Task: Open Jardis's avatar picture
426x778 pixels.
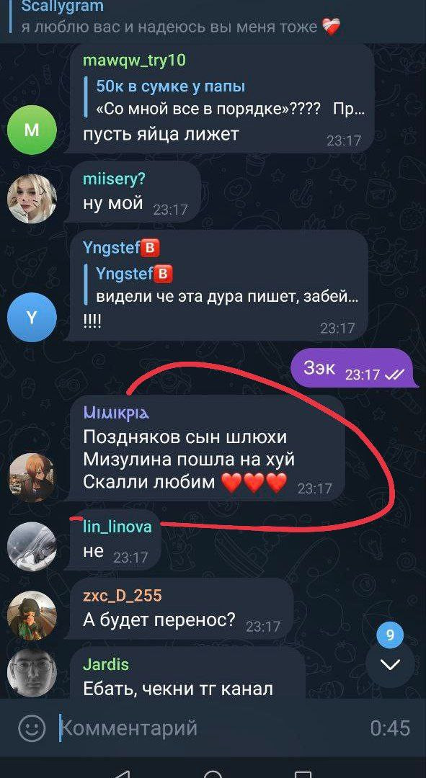Action: click(x=32, y=673)
